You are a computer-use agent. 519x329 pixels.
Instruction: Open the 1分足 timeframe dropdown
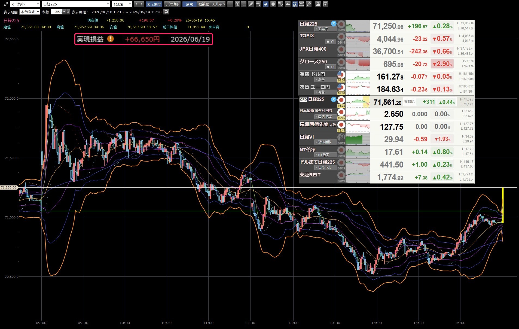point(122,4)
